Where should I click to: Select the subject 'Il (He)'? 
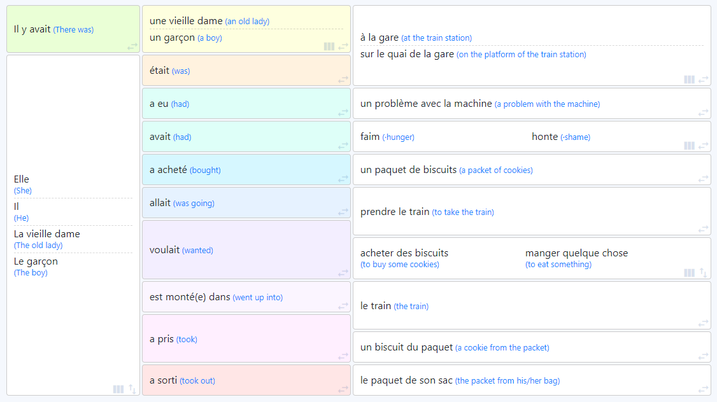pyautogui.click(x=21, y=212)
